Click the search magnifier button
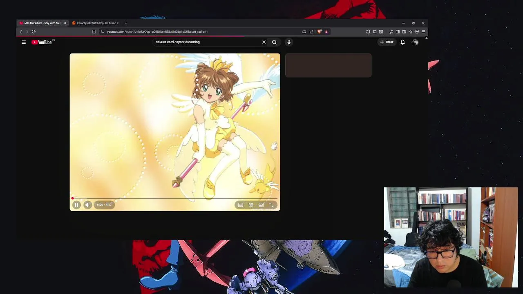This screenshot has width=523, height=294. 274,42
